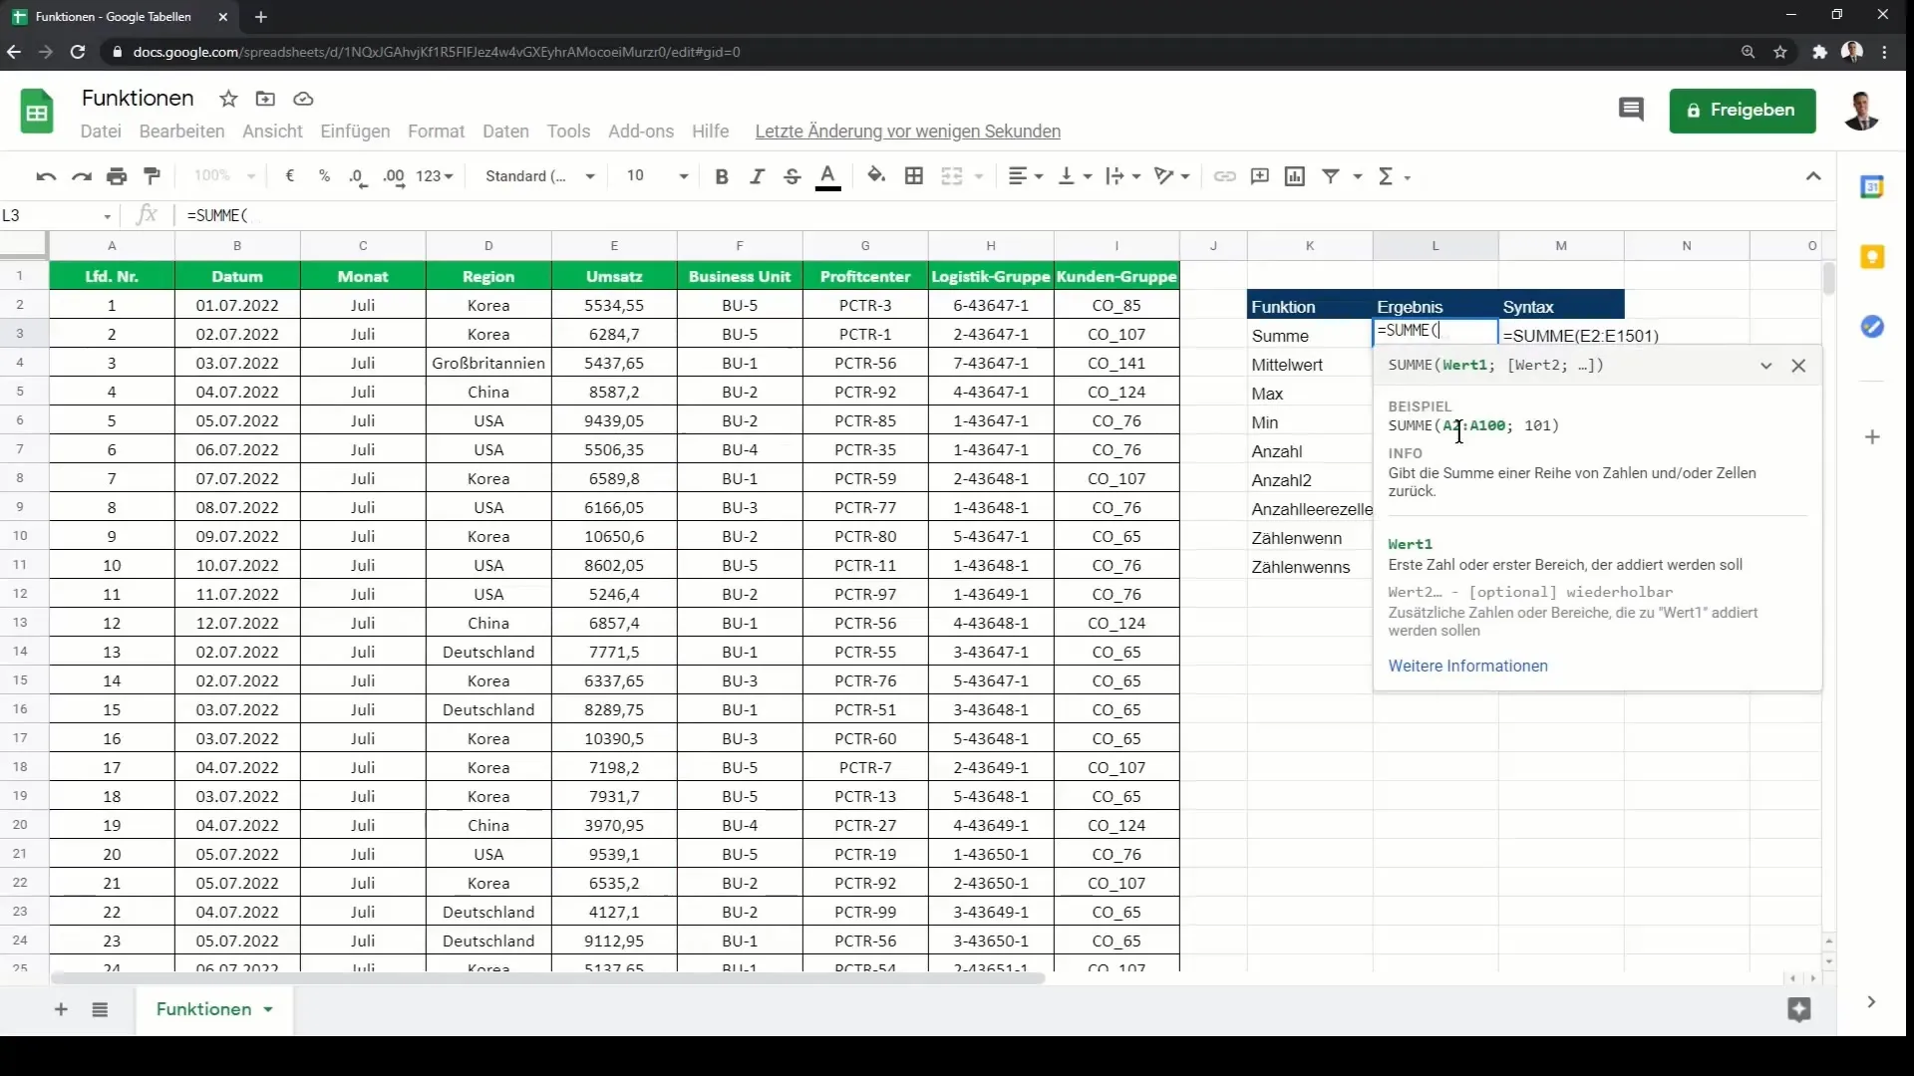Open text rotation dropdown
1914x1076 pixels.
(1172, 176)
